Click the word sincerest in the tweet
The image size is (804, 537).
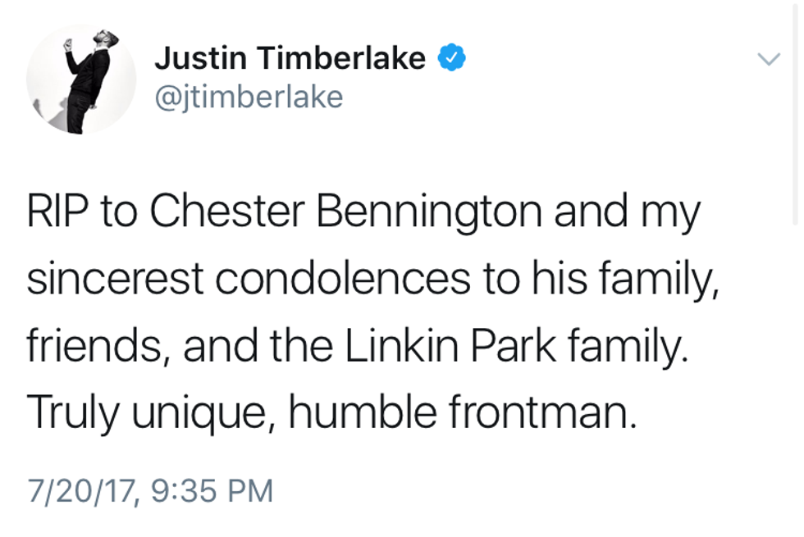coord(114,280)
